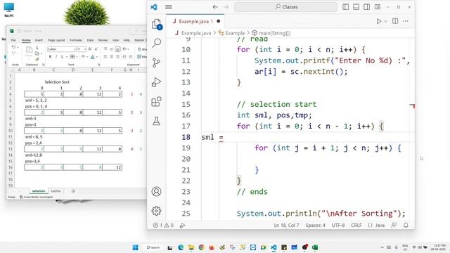Open the font size dropdown in Excel
The width and height of the screenshot is (450, 253).
(x=85, y=49)
